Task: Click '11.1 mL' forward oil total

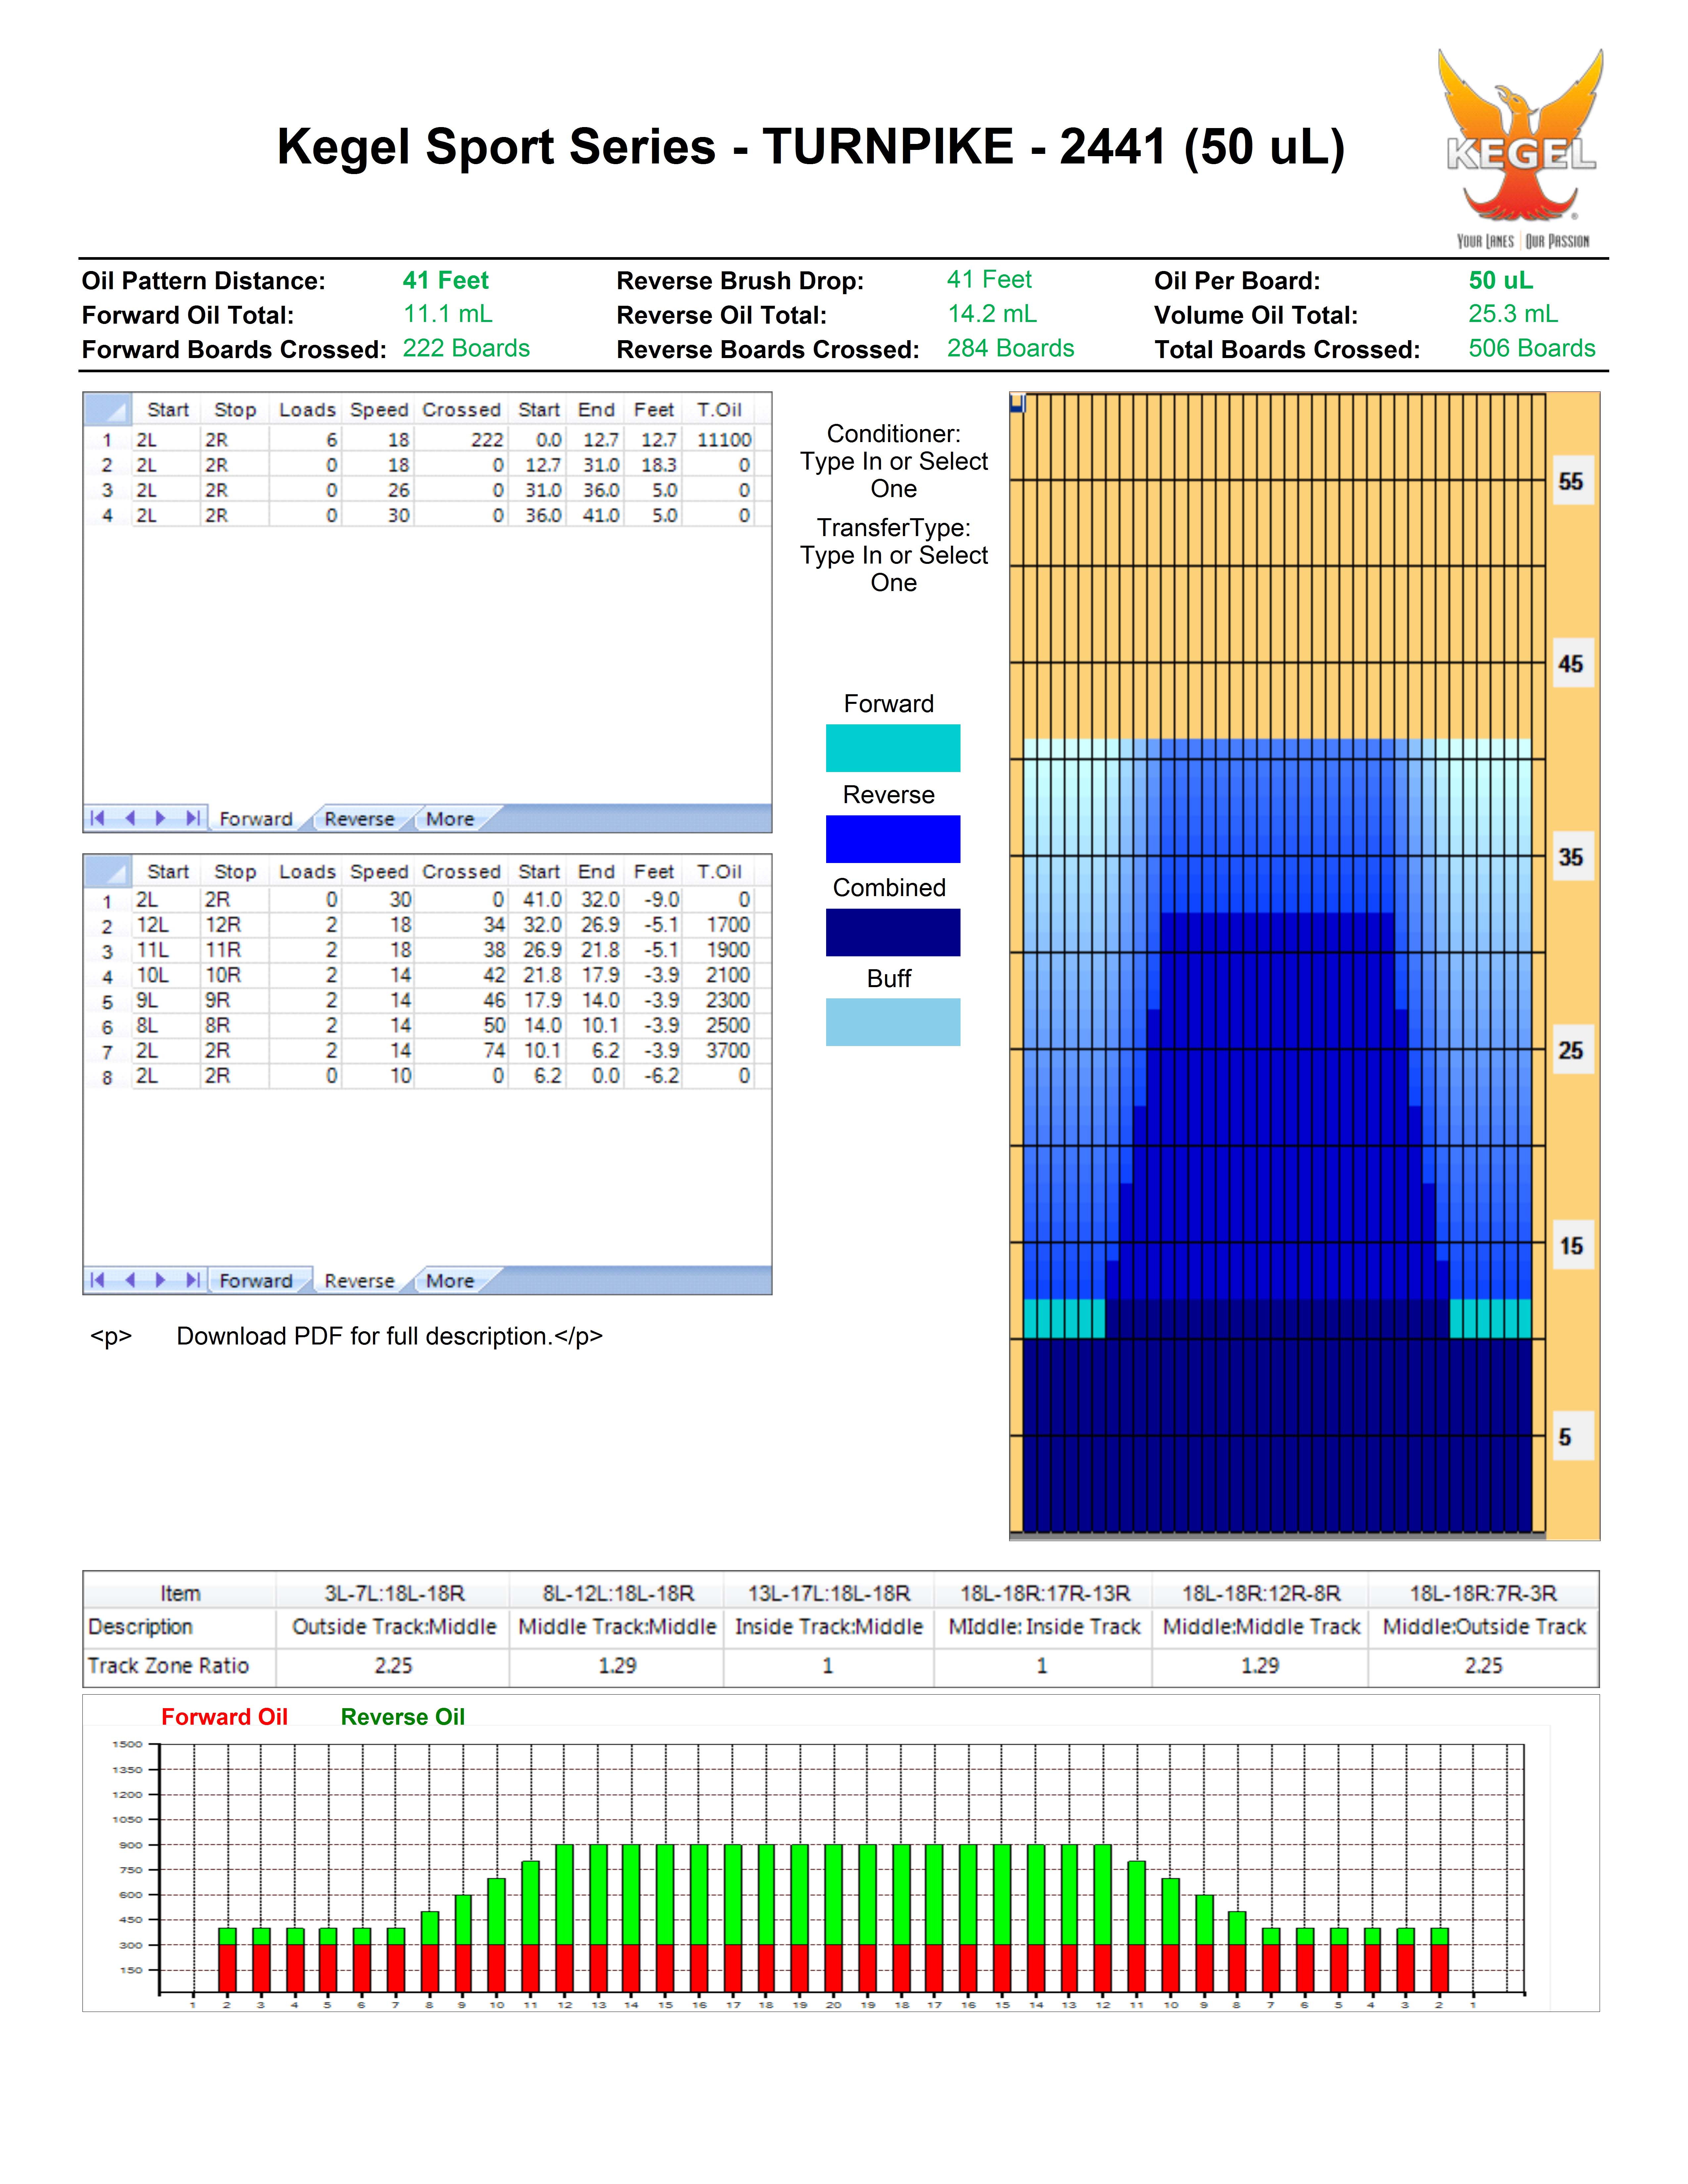Action: [448, 314]
